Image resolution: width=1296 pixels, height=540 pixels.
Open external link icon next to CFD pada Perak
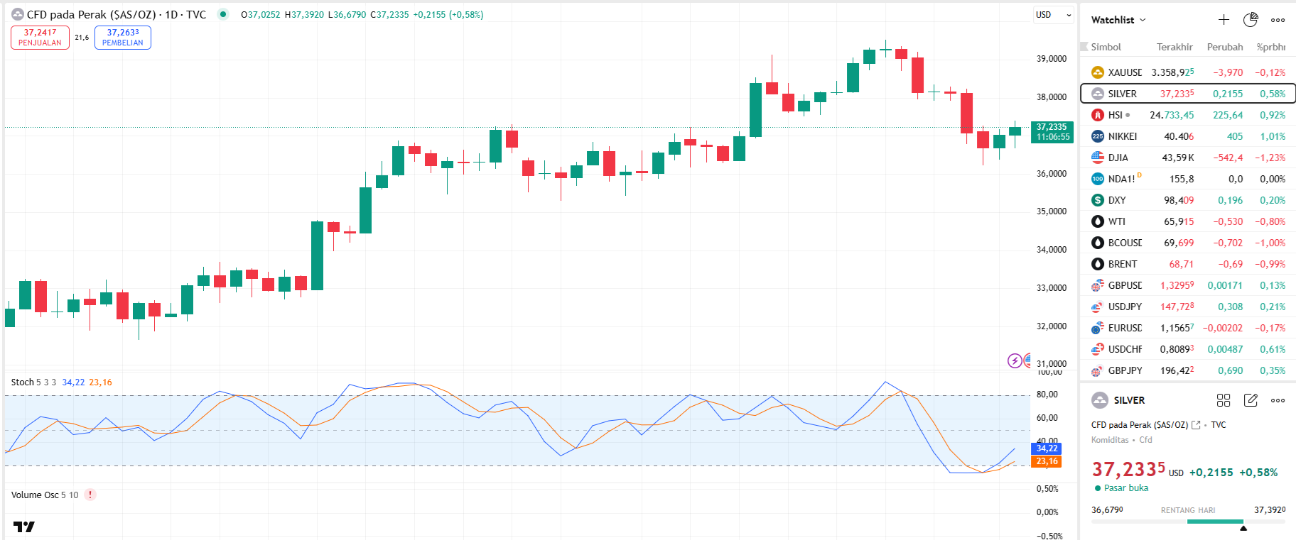[1196, 425]
